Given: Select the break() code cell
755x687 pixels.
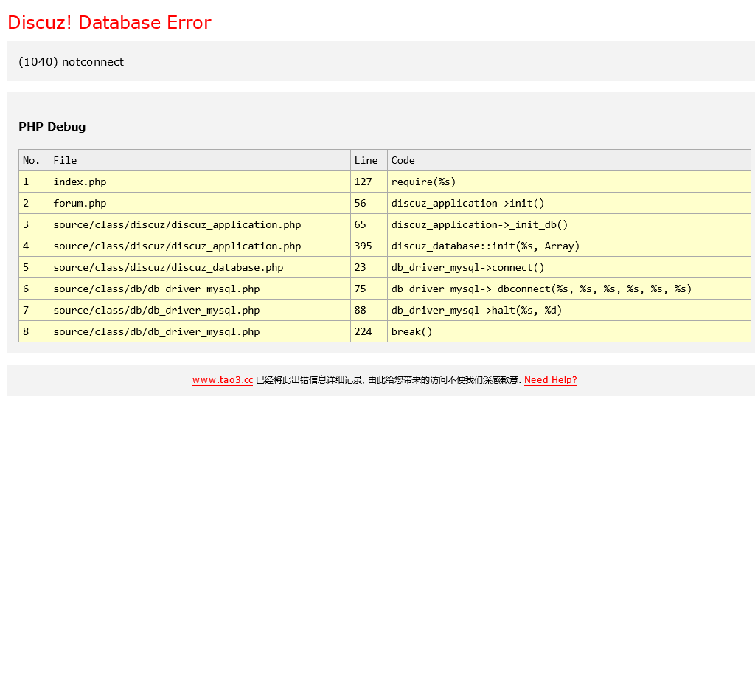Looking at the screenshot, I should point(411,331).
